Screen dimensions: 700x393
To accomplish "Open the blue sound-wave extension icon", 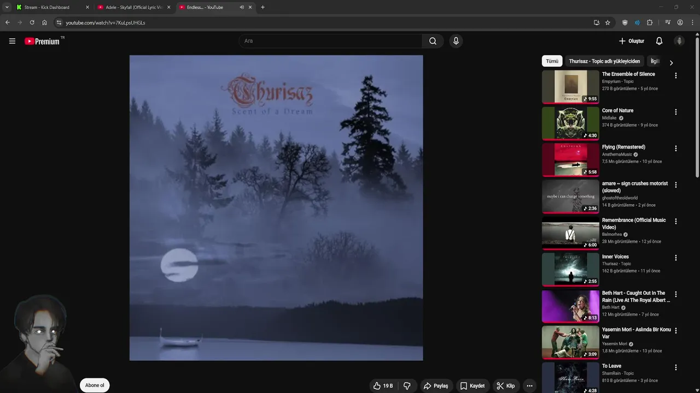I will pos(637,22).
